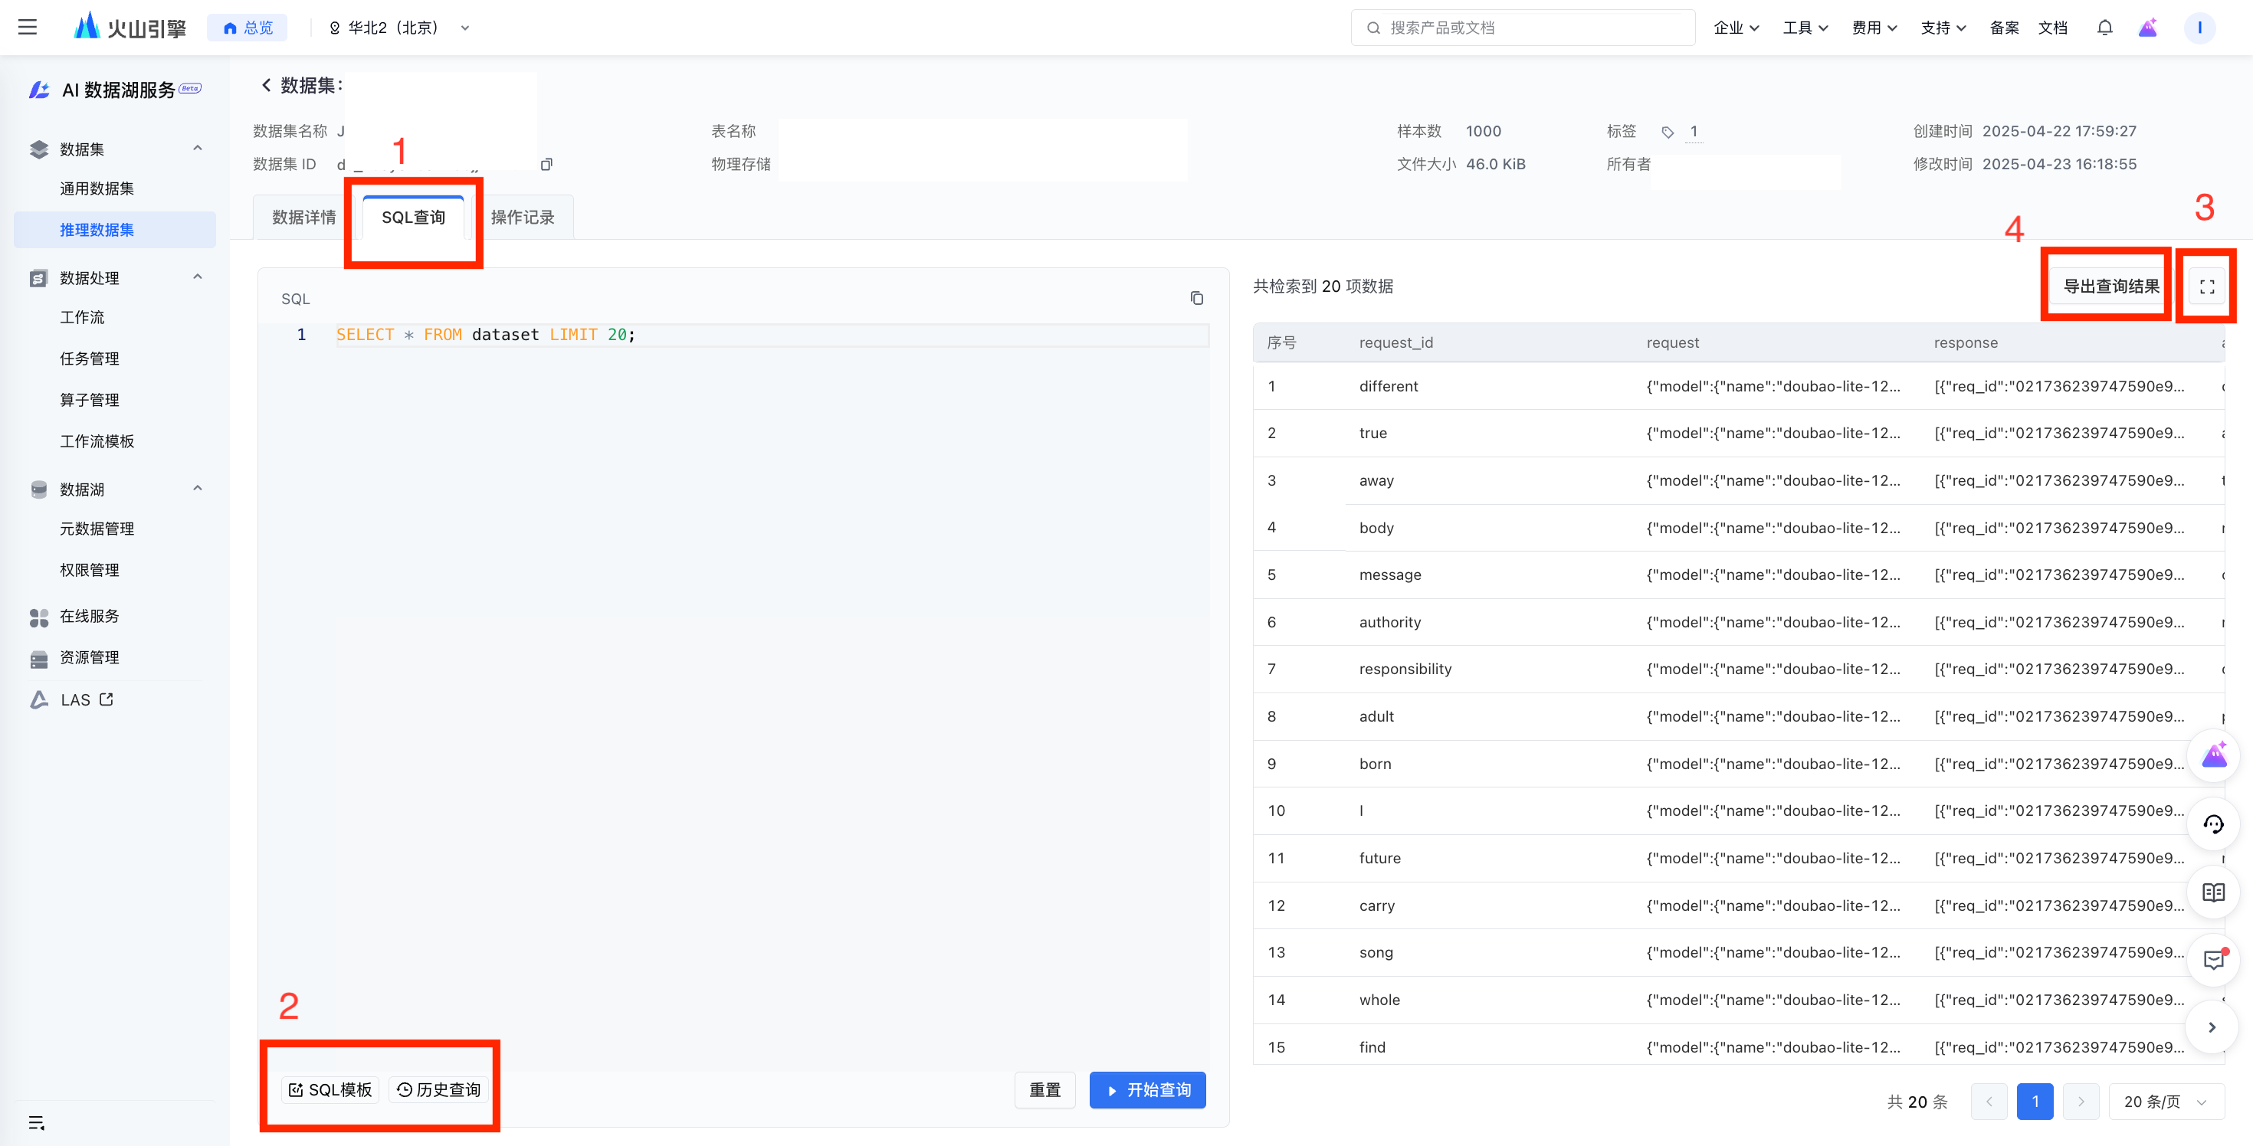Click the 导出查询结果 button
The image size is (2253, 1146).
point(2110,286)
